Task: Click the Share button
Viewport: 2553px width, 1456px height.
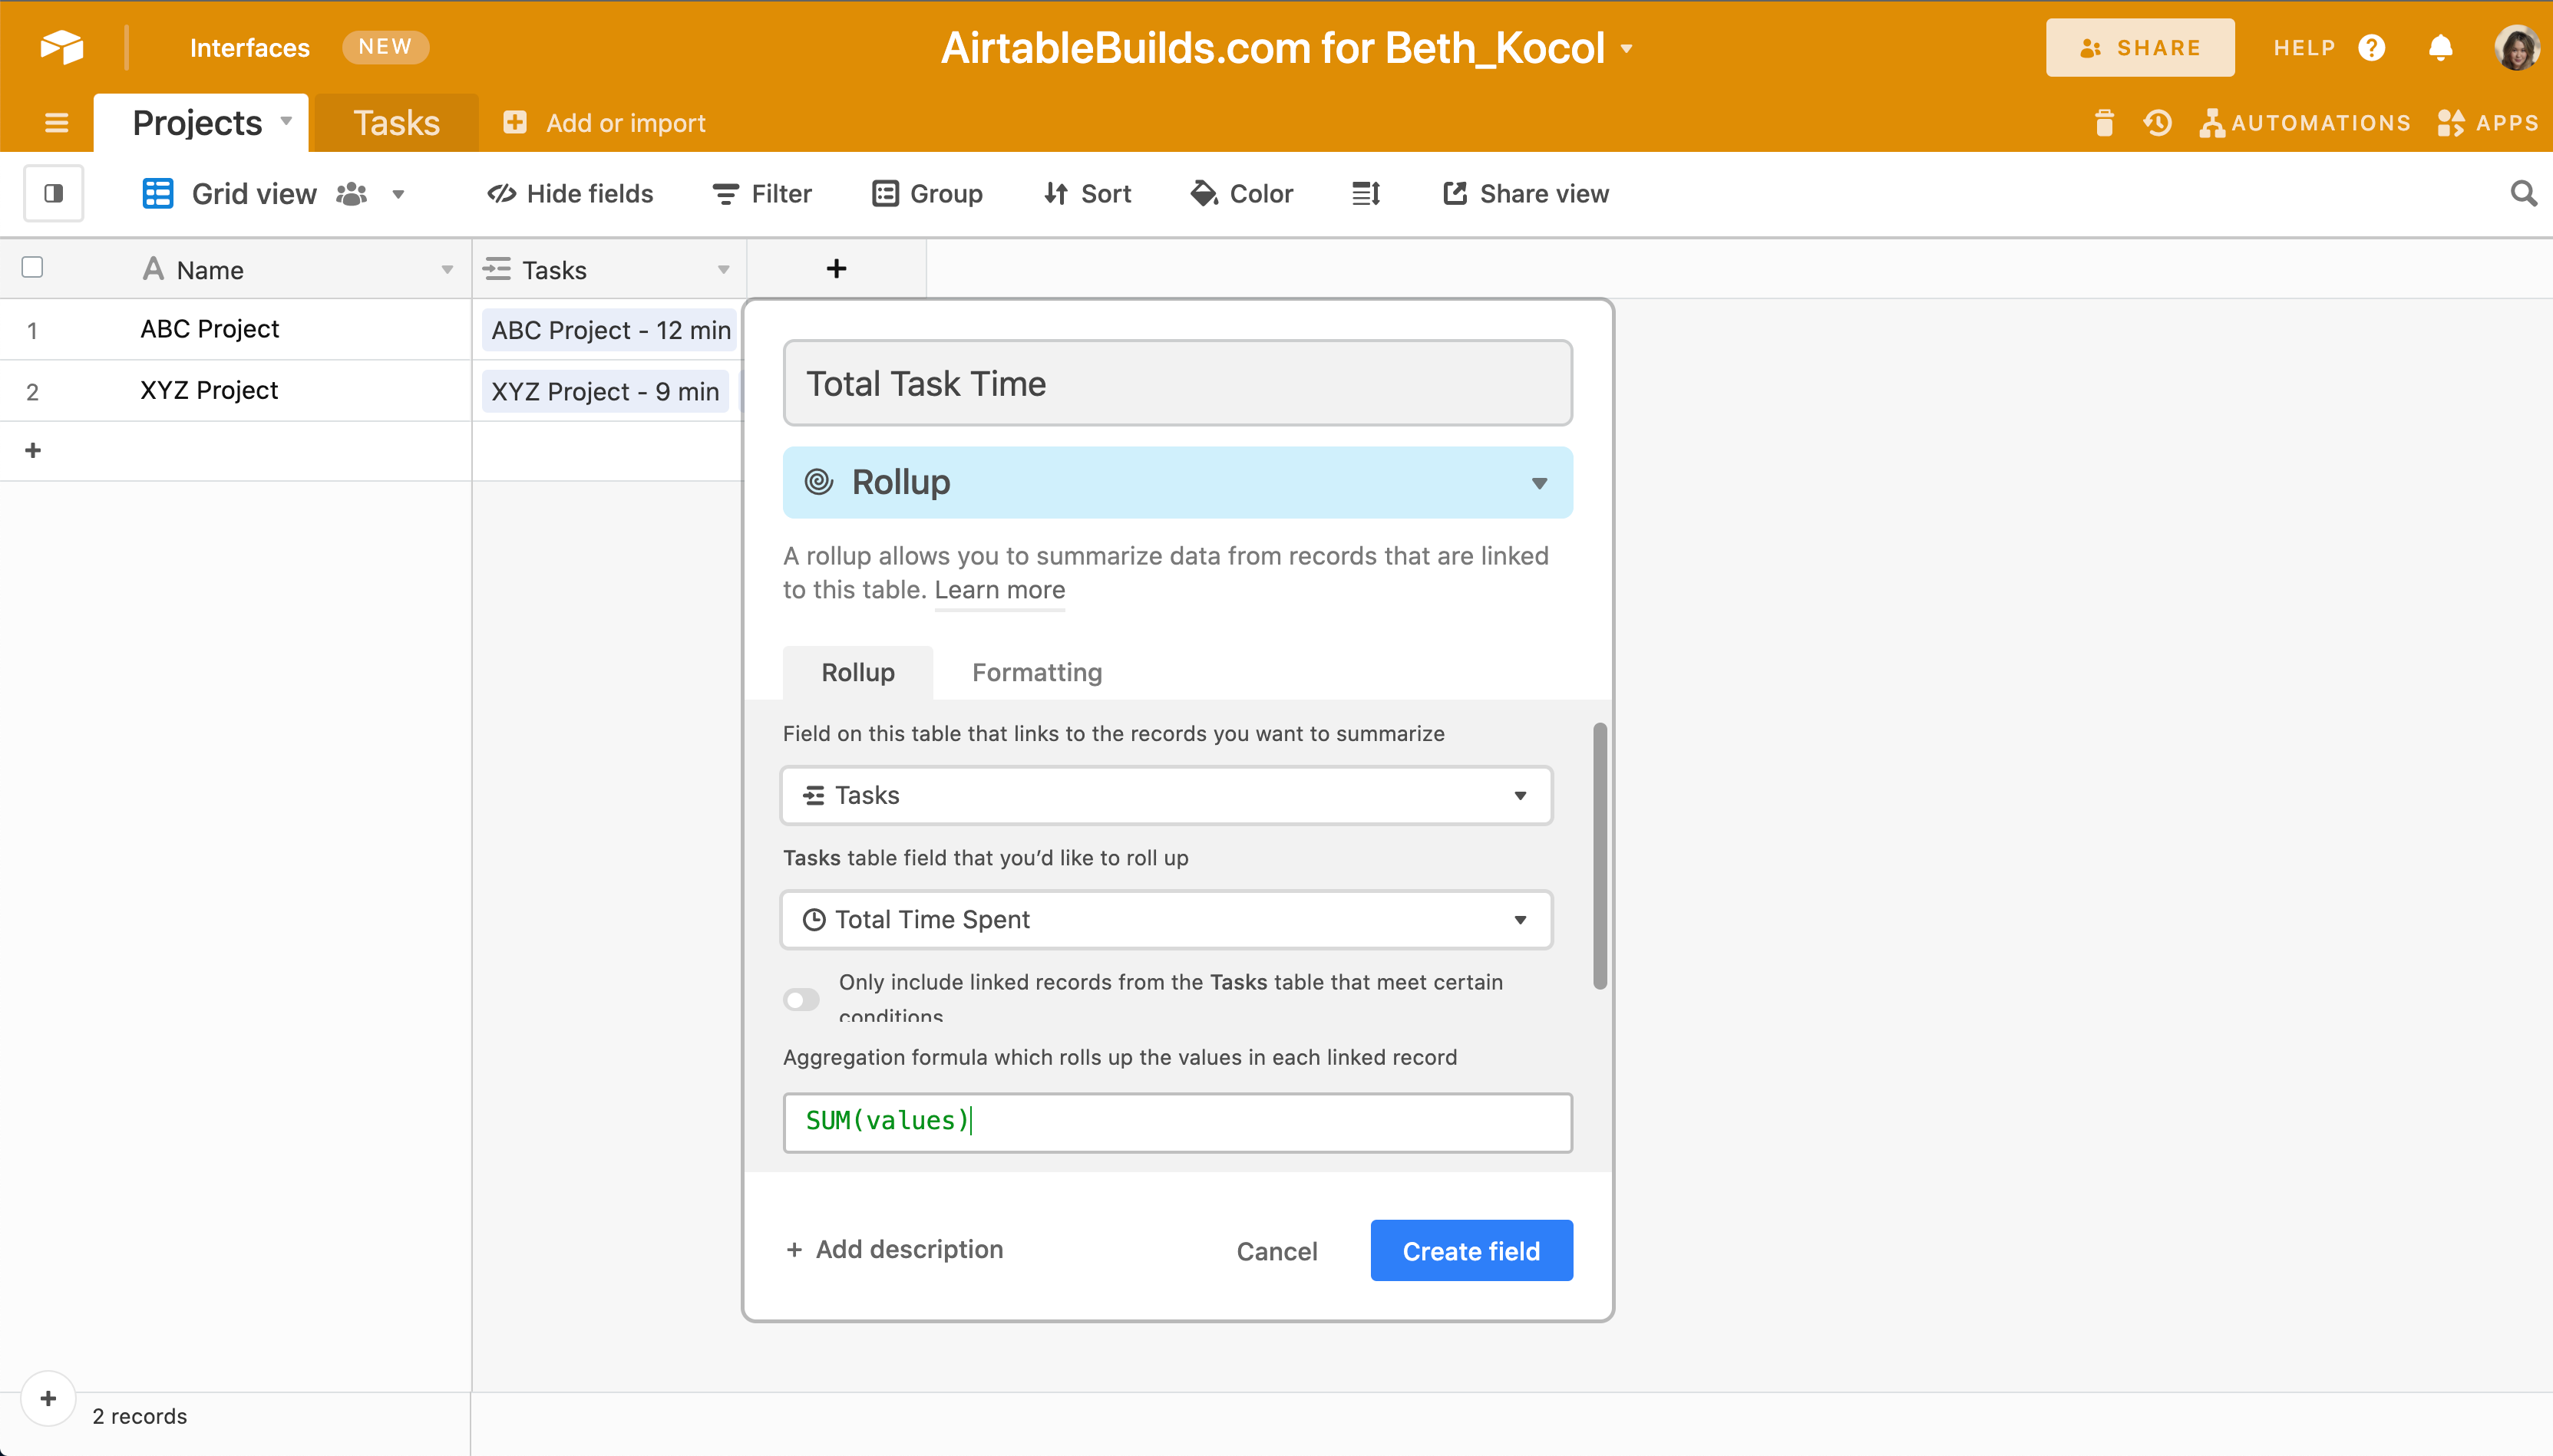Action: (x=2140, y=48)
